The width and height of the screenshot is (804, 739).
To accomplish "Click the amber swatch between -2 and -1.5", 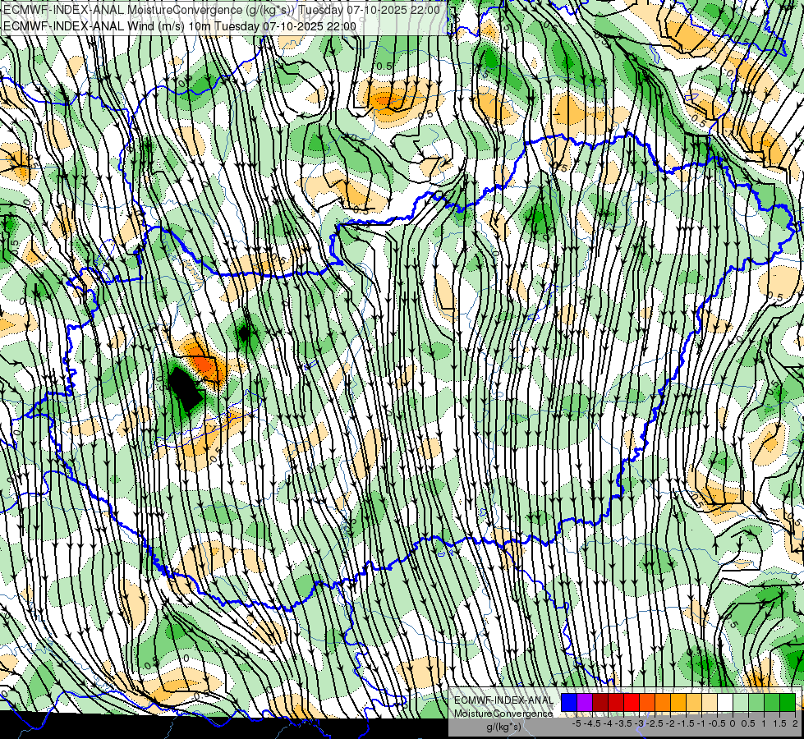I will point(678,702).
